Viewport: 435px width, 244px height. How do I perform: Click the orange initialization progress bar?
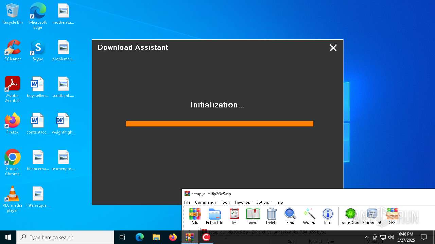pos(220,124)
